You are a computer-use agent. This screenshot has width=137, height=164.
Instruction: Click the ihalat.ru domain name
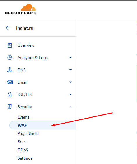25,28
